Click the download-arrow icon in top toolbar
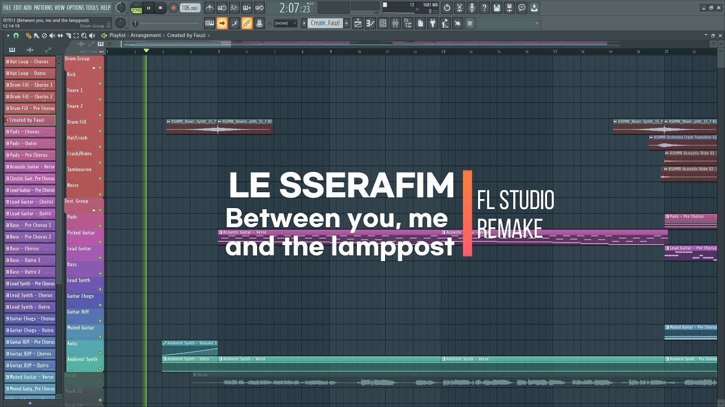Screen dimensions: 725x407 tap(534, 8)
